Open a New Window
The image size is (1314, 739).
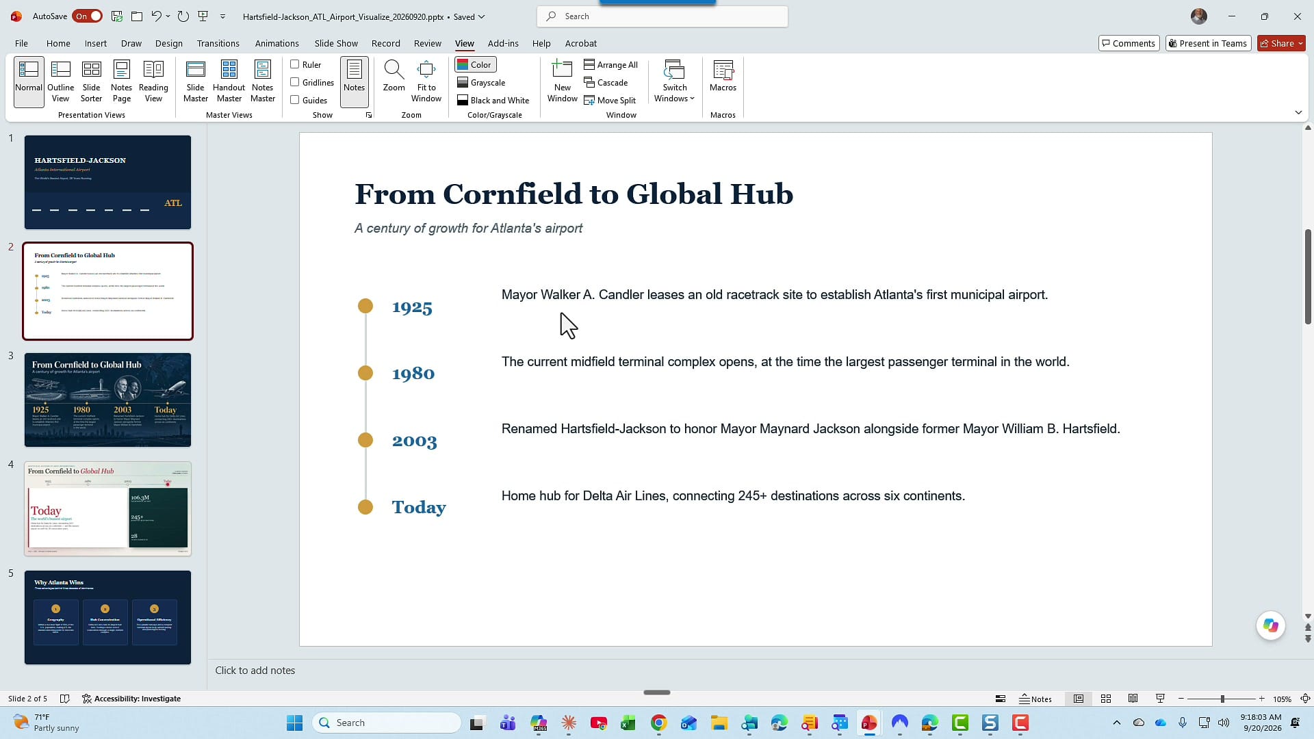point(562,81)
